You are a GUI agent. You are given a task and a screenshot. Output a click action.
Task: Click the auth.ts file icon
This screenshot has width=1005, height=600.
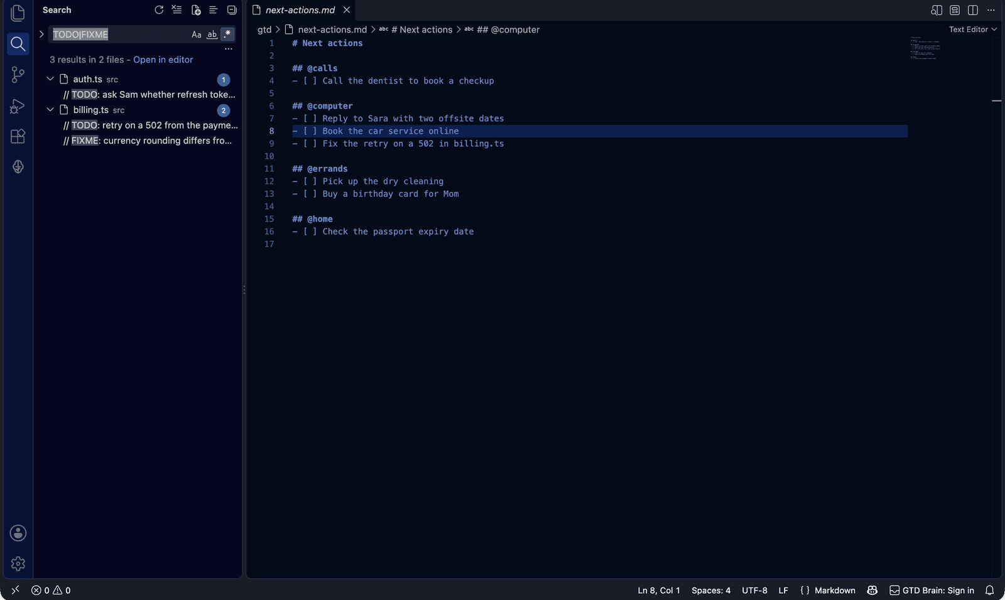63,79
